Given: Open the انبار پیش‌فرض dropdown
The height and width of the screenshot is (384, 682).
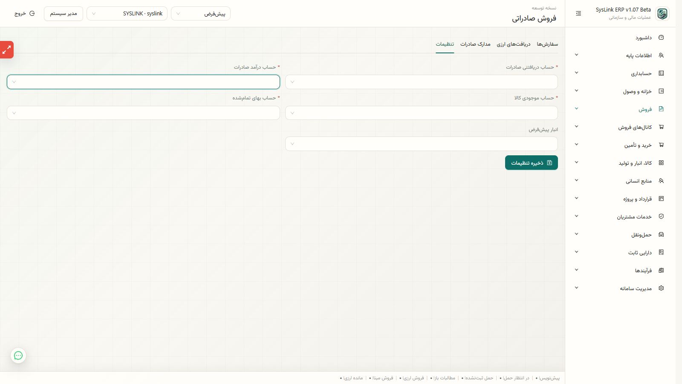Looking at the screenshot, I should [421, 144].
